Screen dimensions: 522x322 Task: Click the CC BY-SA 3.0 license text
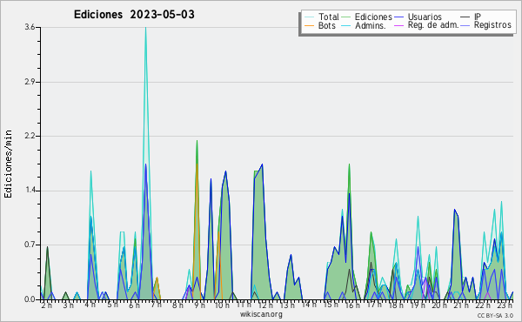pos(495,315)
